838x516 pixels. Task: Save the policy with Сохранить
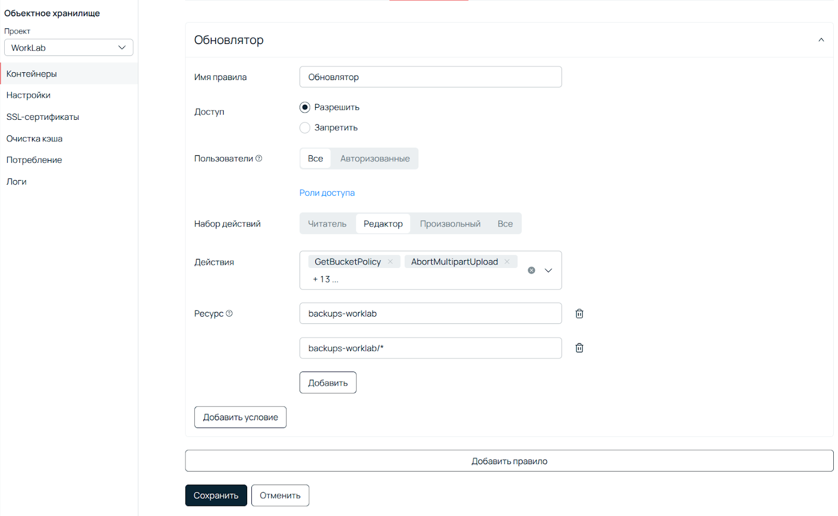(x=216, y=496)
